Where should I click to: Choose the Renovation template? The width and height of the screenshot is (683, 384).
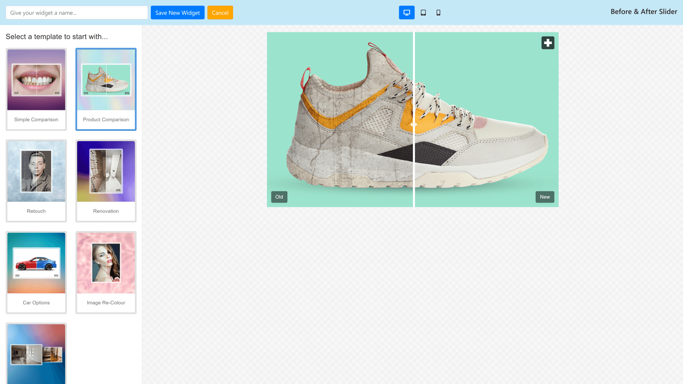(x=106, y=181)
